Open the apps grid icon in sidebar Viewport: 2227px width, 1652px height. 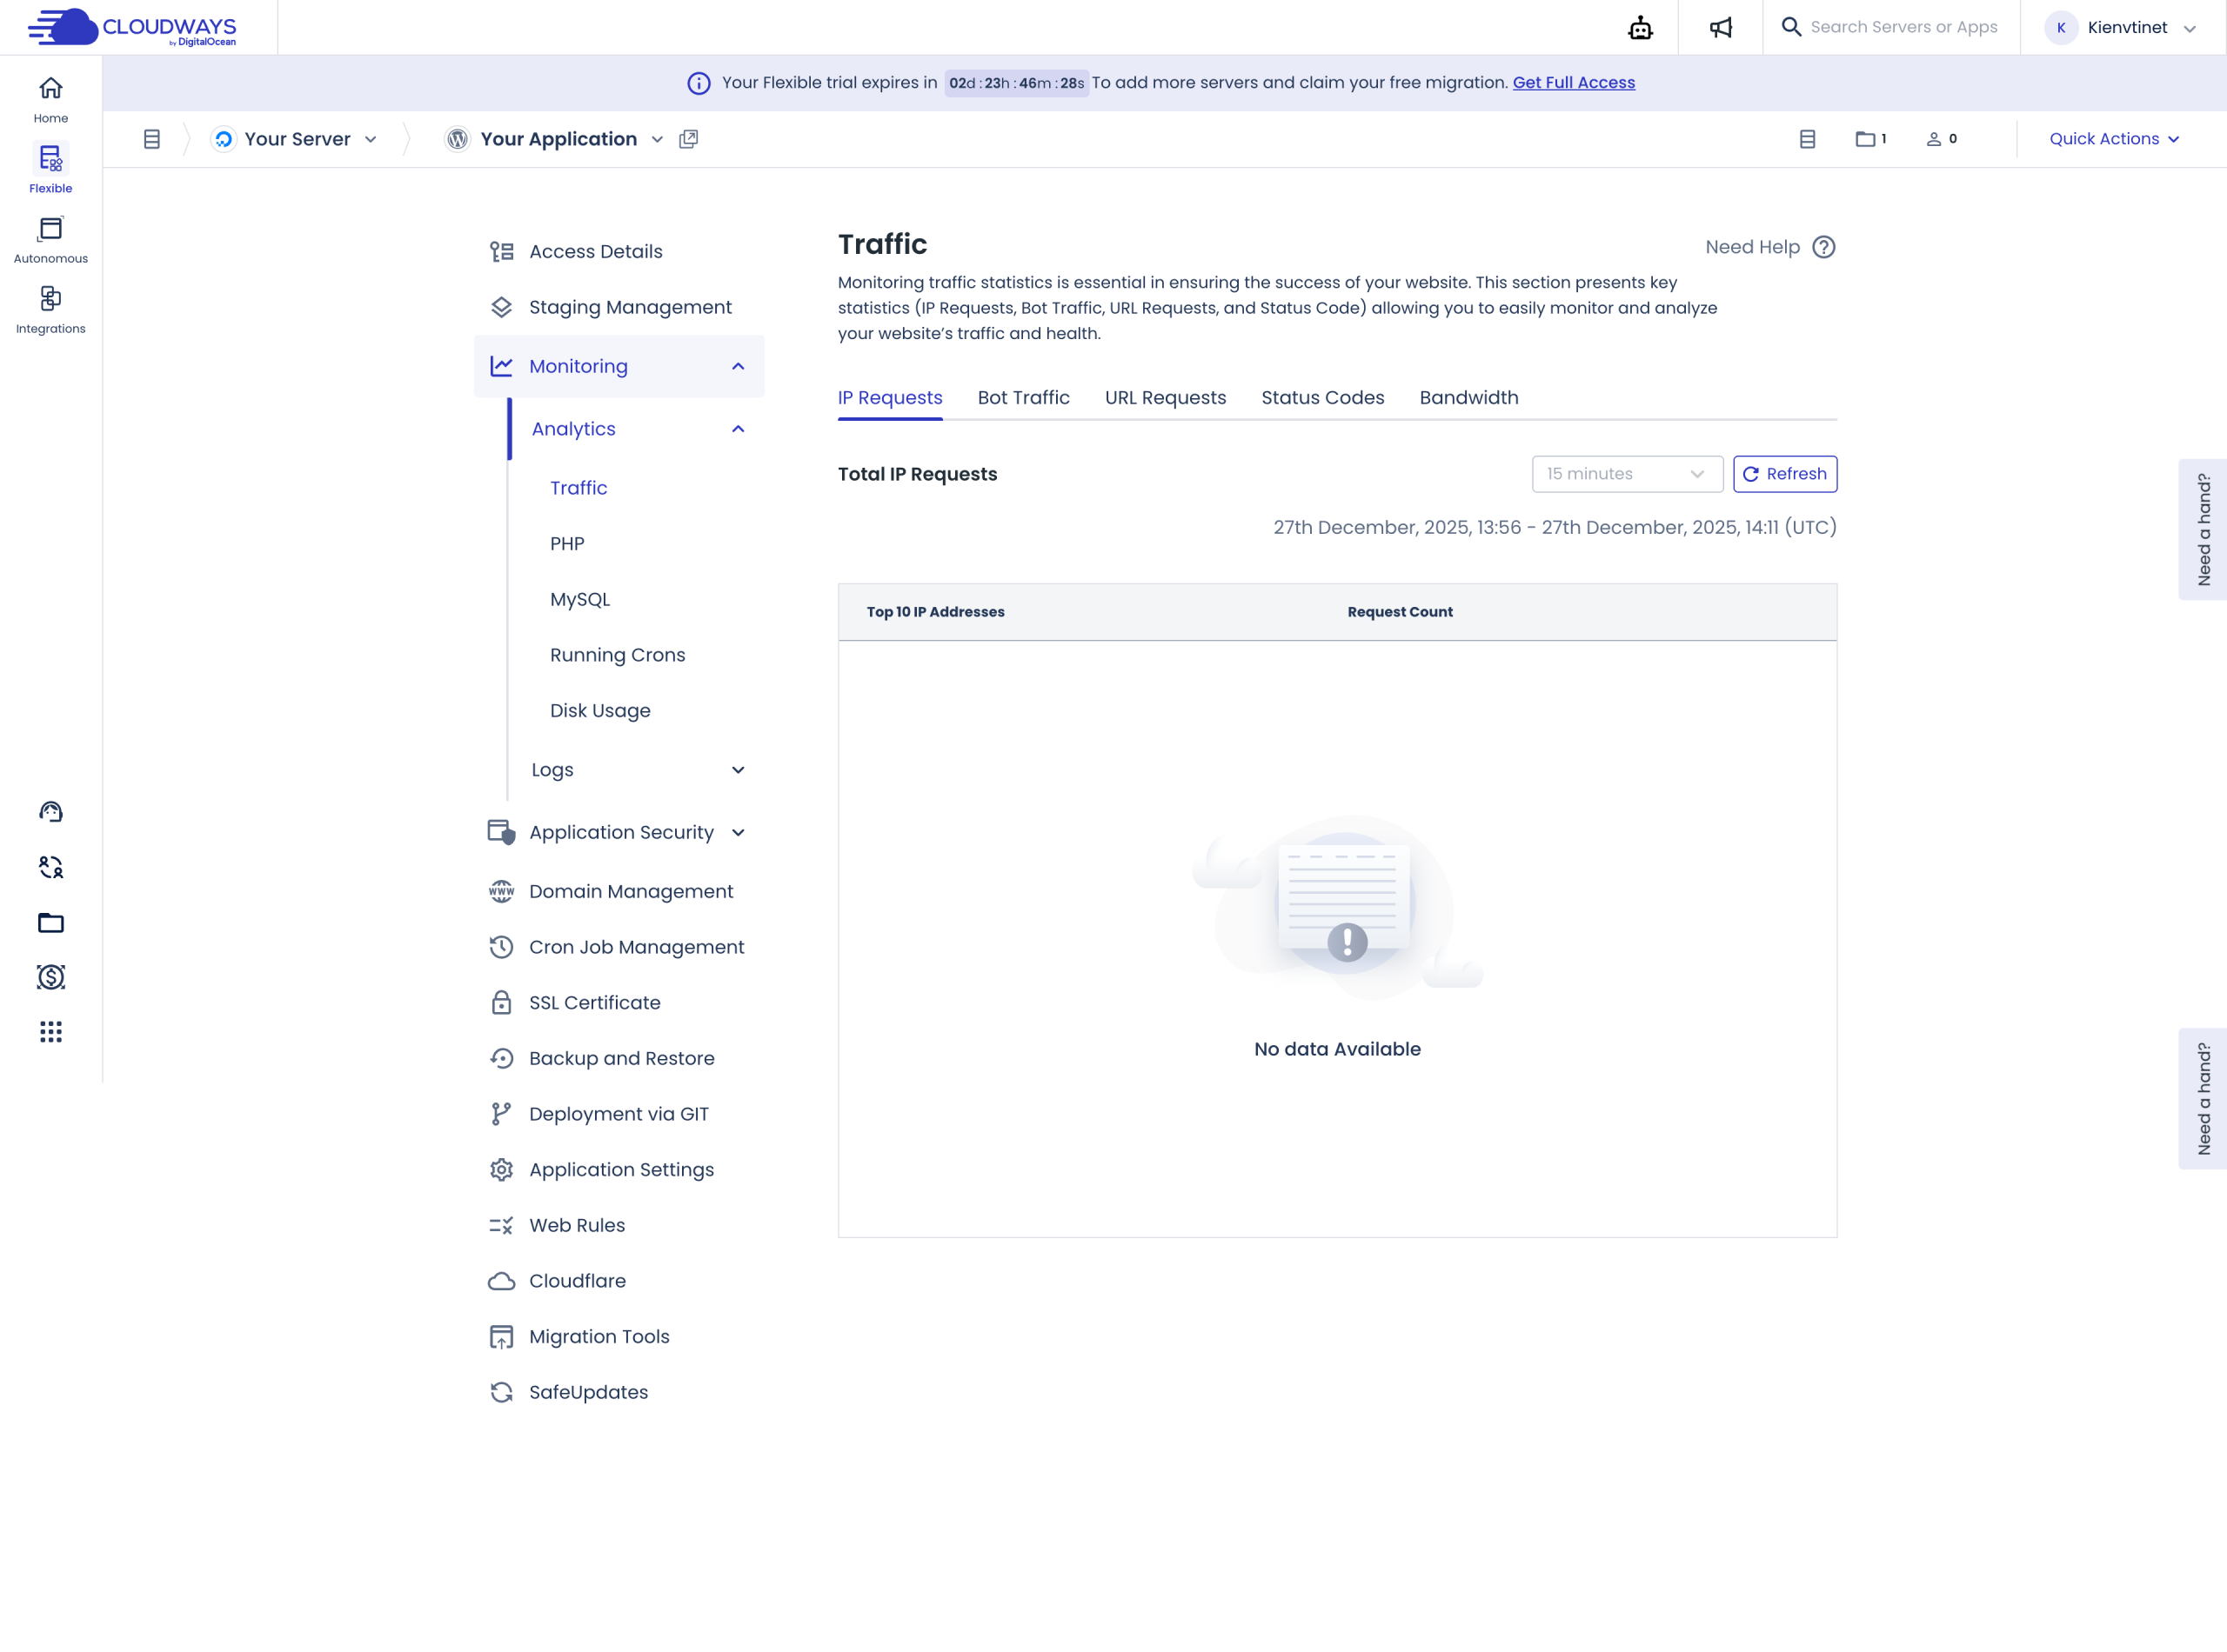50,1032
